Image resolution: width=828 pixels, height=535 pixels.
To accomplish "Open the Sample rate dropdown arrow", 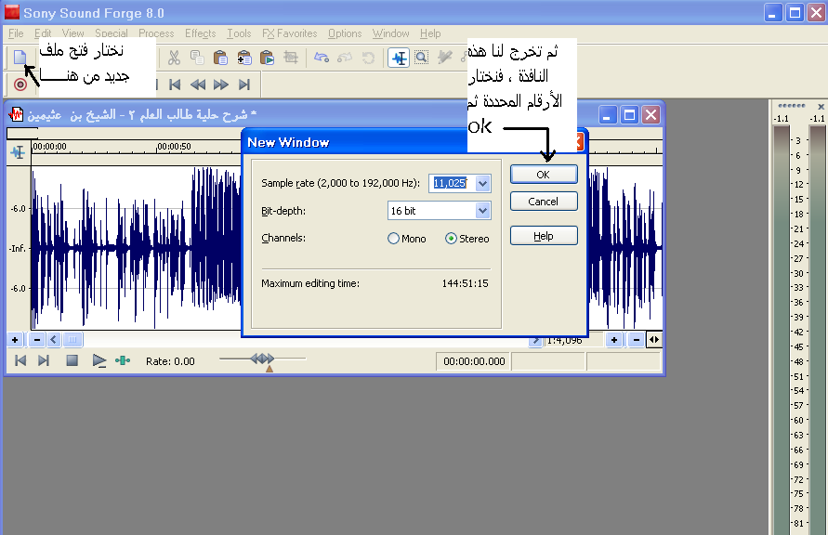I will click(x=482, y=184).
